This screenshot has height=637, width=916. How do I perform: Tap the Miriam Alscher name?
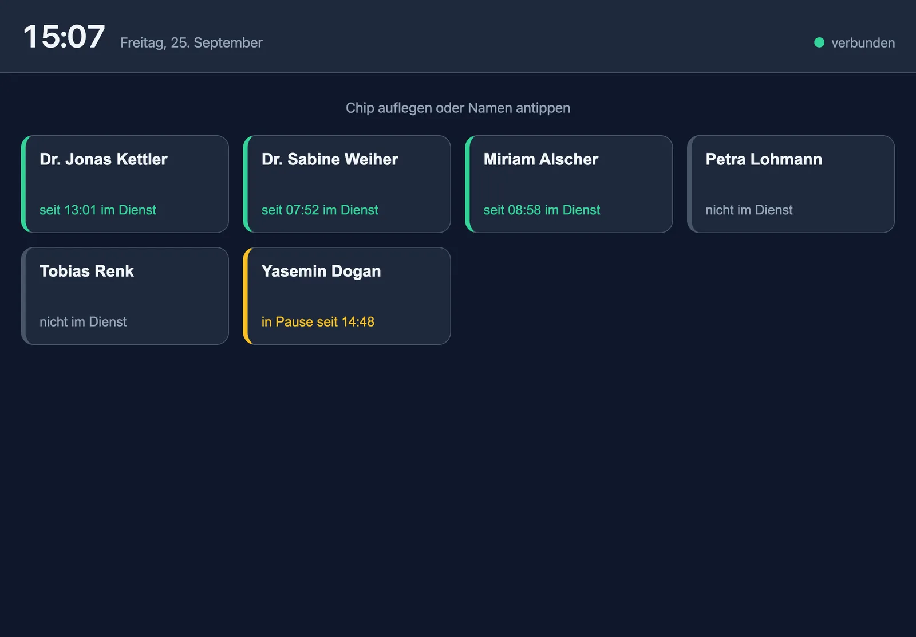coord(541,159)
